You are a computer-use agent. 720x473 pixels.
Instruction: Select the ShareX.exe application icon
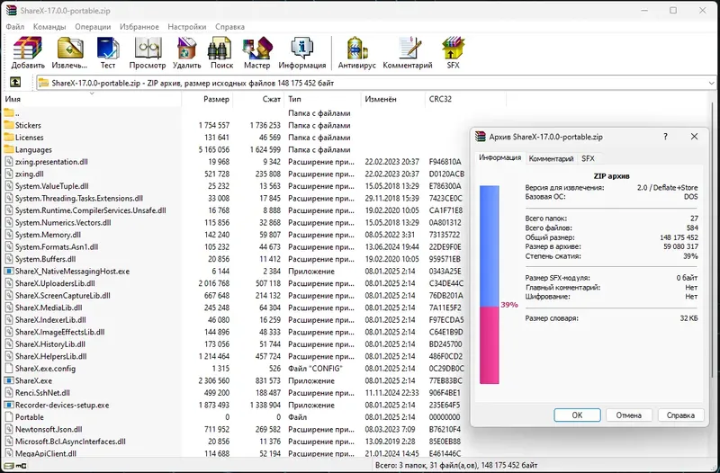[9, 380]
